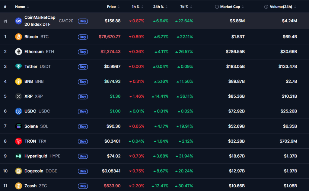Open the Ethereum name link
309x191 pixels.
pyautogui.click(x=34, y=52)
